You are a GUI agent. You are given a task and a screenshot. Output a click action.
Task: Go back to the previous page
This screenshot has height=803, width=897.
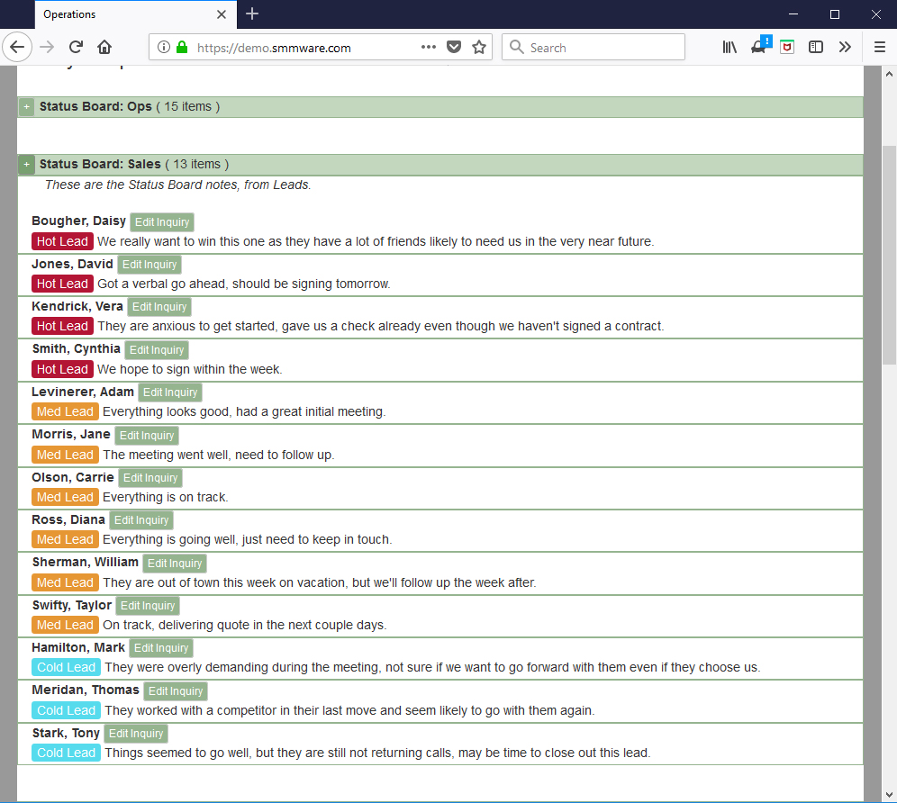click(17, 47)
